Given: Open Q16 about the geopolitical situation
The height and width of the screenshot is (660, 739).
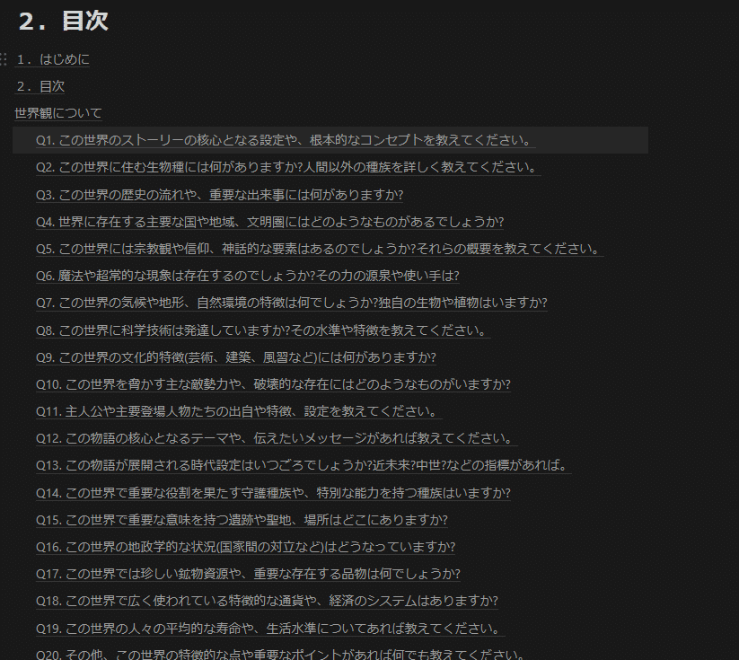Looking at the screenshot, I should 245,546.
